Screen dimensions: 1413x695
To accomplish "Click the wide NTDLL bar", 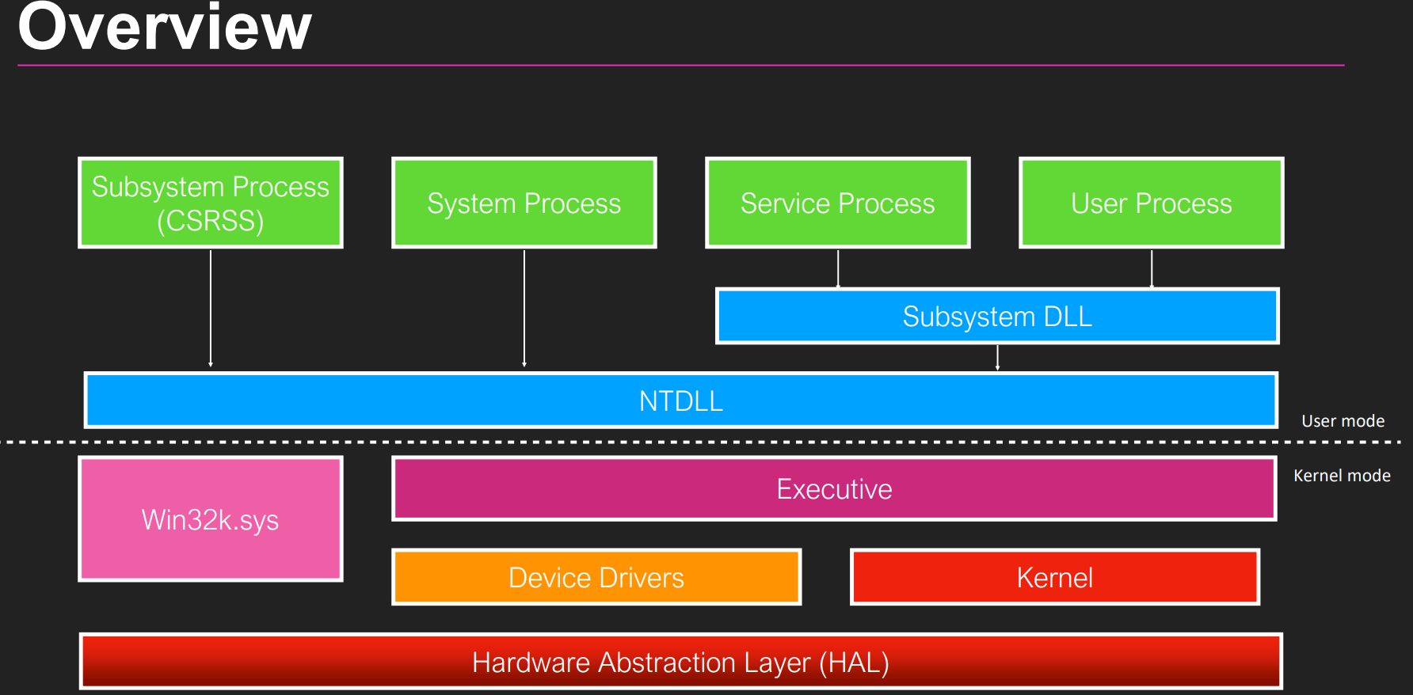I will pyautogui.click(x=680, y=401).
